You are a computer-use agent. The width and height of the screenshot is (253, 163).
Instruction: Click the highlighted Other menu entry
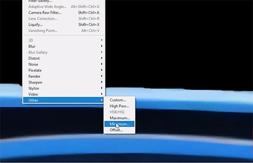click(x=64, y=100)
